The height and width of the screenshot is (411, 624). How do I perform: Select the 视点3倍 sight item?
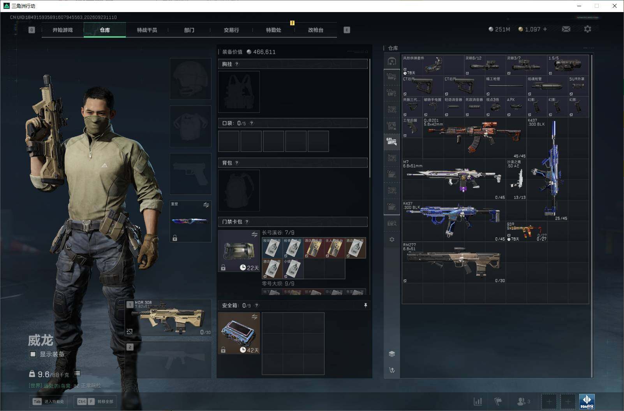click(x=495, y=107)
